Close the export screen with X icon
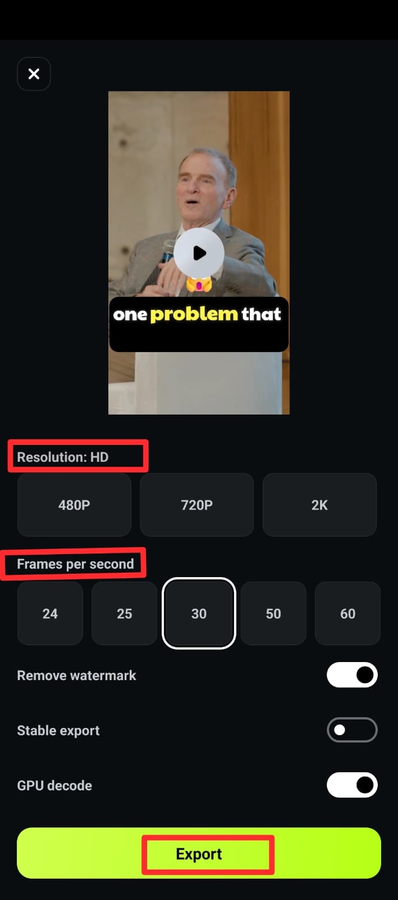This screenshot has width=398, height=900. 34,74
